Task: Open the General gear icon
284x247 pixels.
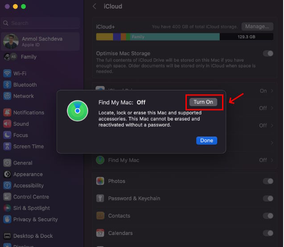Action: (x=7, y=163)
